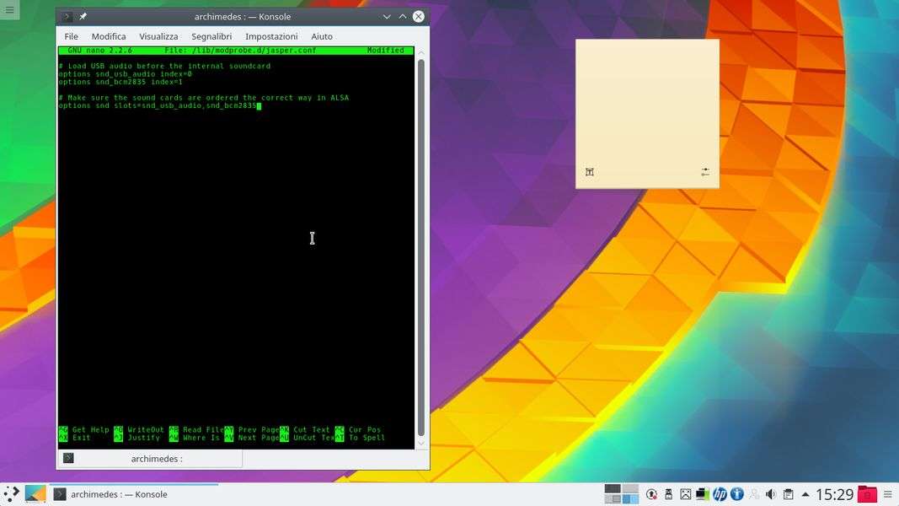Click the sticky note settings sliders icon
899x506 pixels.
[x=705, y=172]
